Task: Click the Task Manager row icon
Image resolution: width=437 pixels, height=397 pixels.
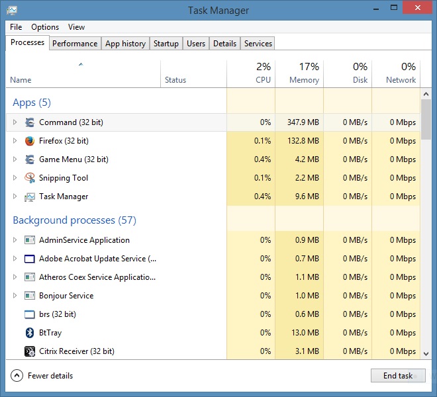Action: click(x=30, y=197)
